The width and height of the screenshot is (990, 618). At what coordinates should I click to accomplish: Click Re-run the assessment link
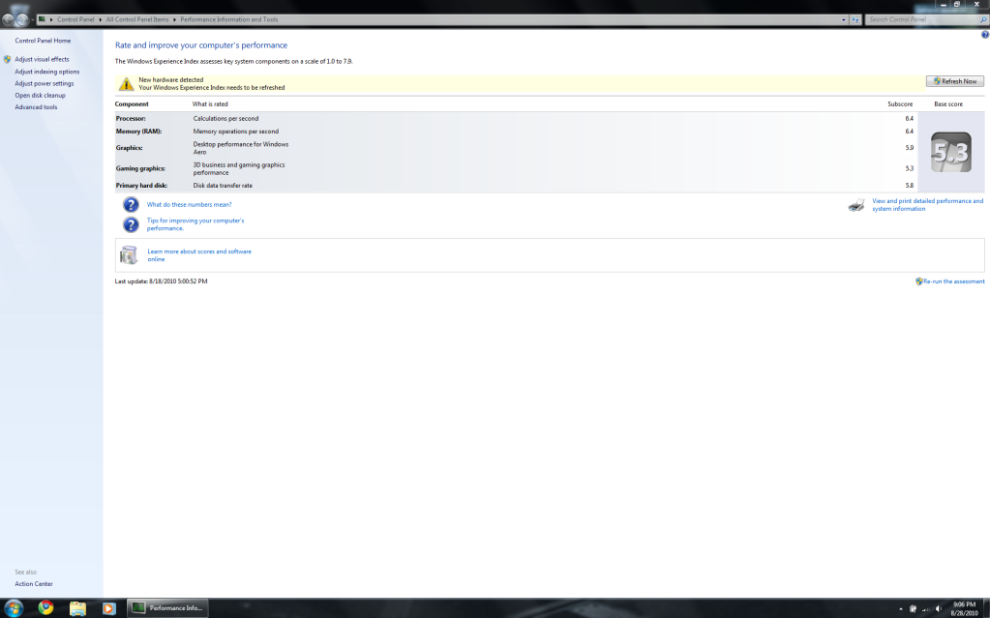(x=953, y=281)
